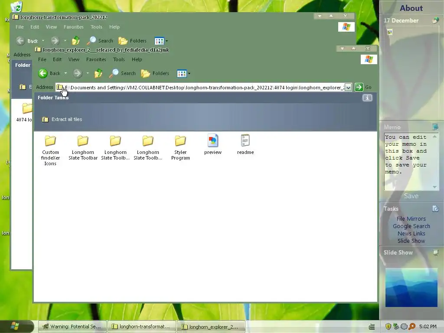444x333 pixels.
Task: Click the green Go arrow button
Action: click(x=359, y=87)
